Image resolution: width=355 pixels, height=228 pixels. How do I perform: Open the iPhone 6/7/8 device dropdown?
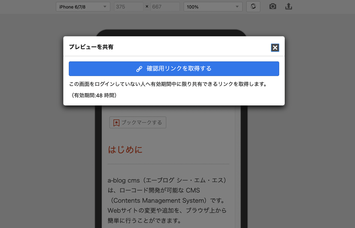83,7
